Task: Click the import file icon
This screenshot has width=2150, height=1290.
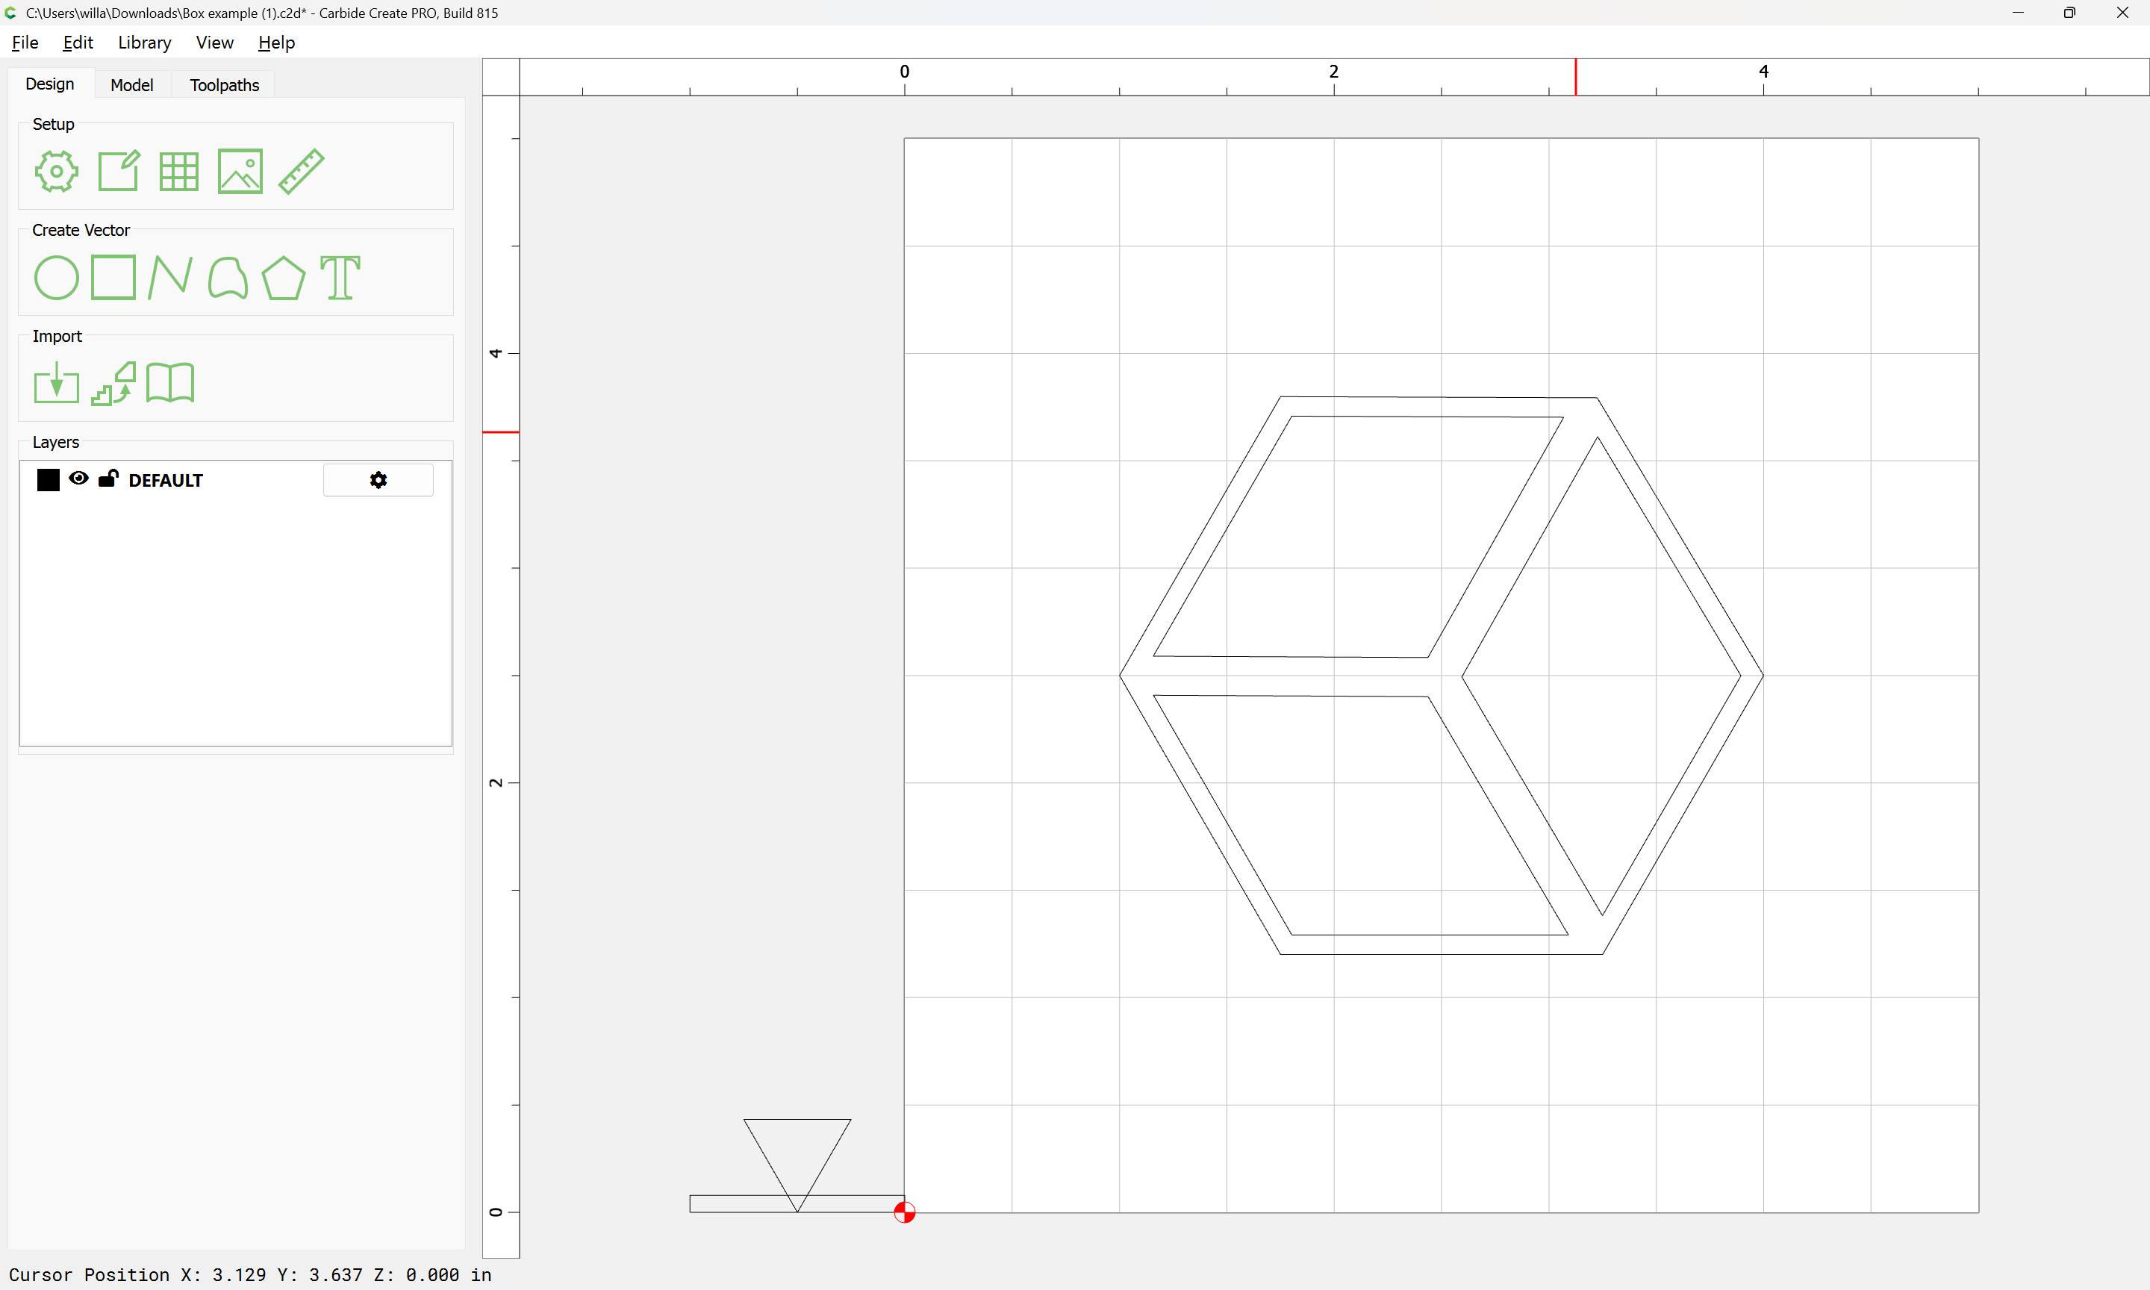Action: (x=57, y=382)
